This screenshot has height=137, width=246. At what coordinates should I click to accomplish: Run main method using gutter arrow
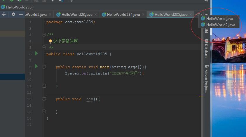point(36,66)
